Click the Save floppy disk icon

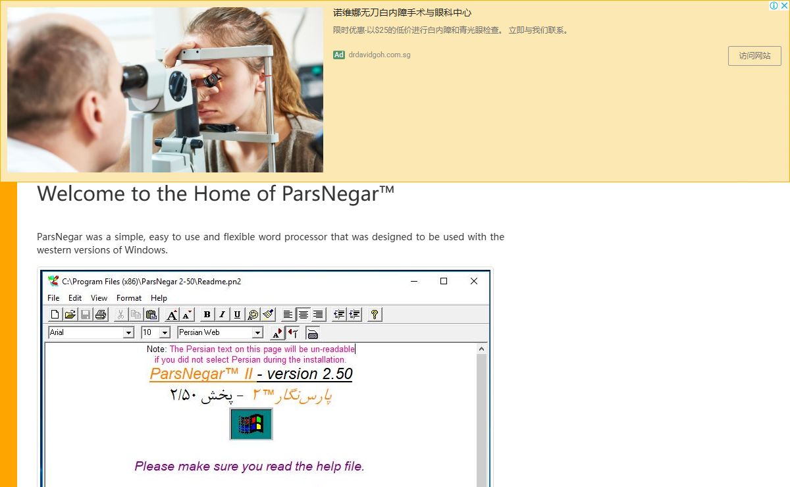(85, 315)
